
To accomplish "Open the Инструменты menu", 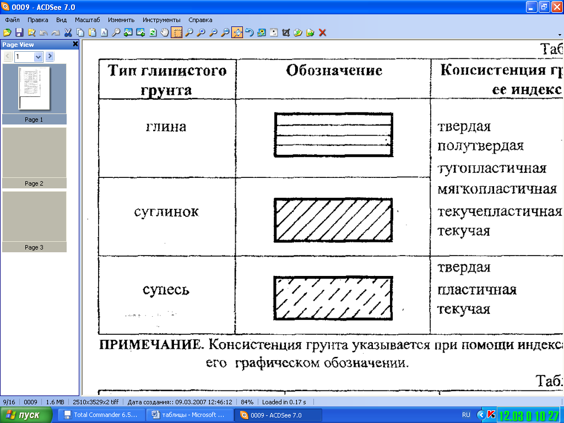I will 161,20.
